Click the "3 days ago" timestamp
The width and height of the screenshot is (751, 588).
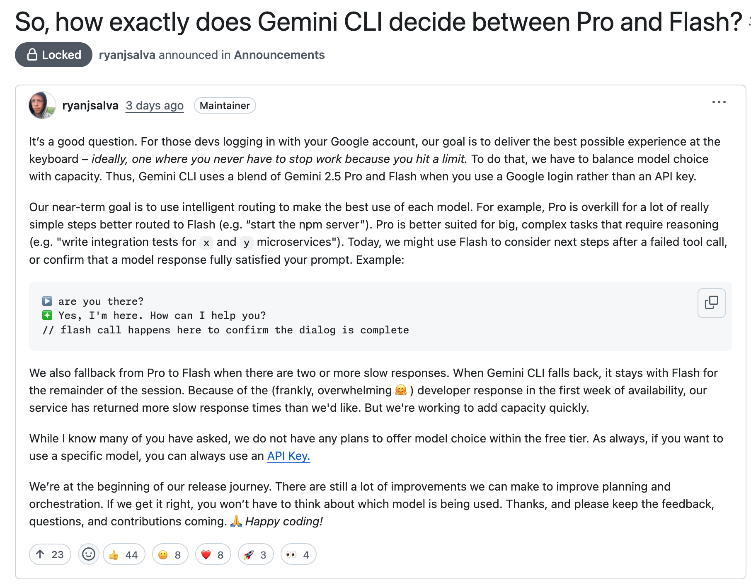pos(155,105)
